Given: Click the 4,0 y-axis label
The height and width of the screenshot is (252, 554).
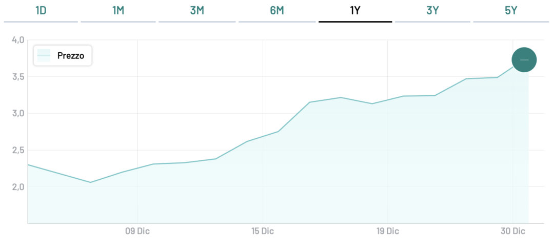Looking at the screenshot, I should pos(18,40).
